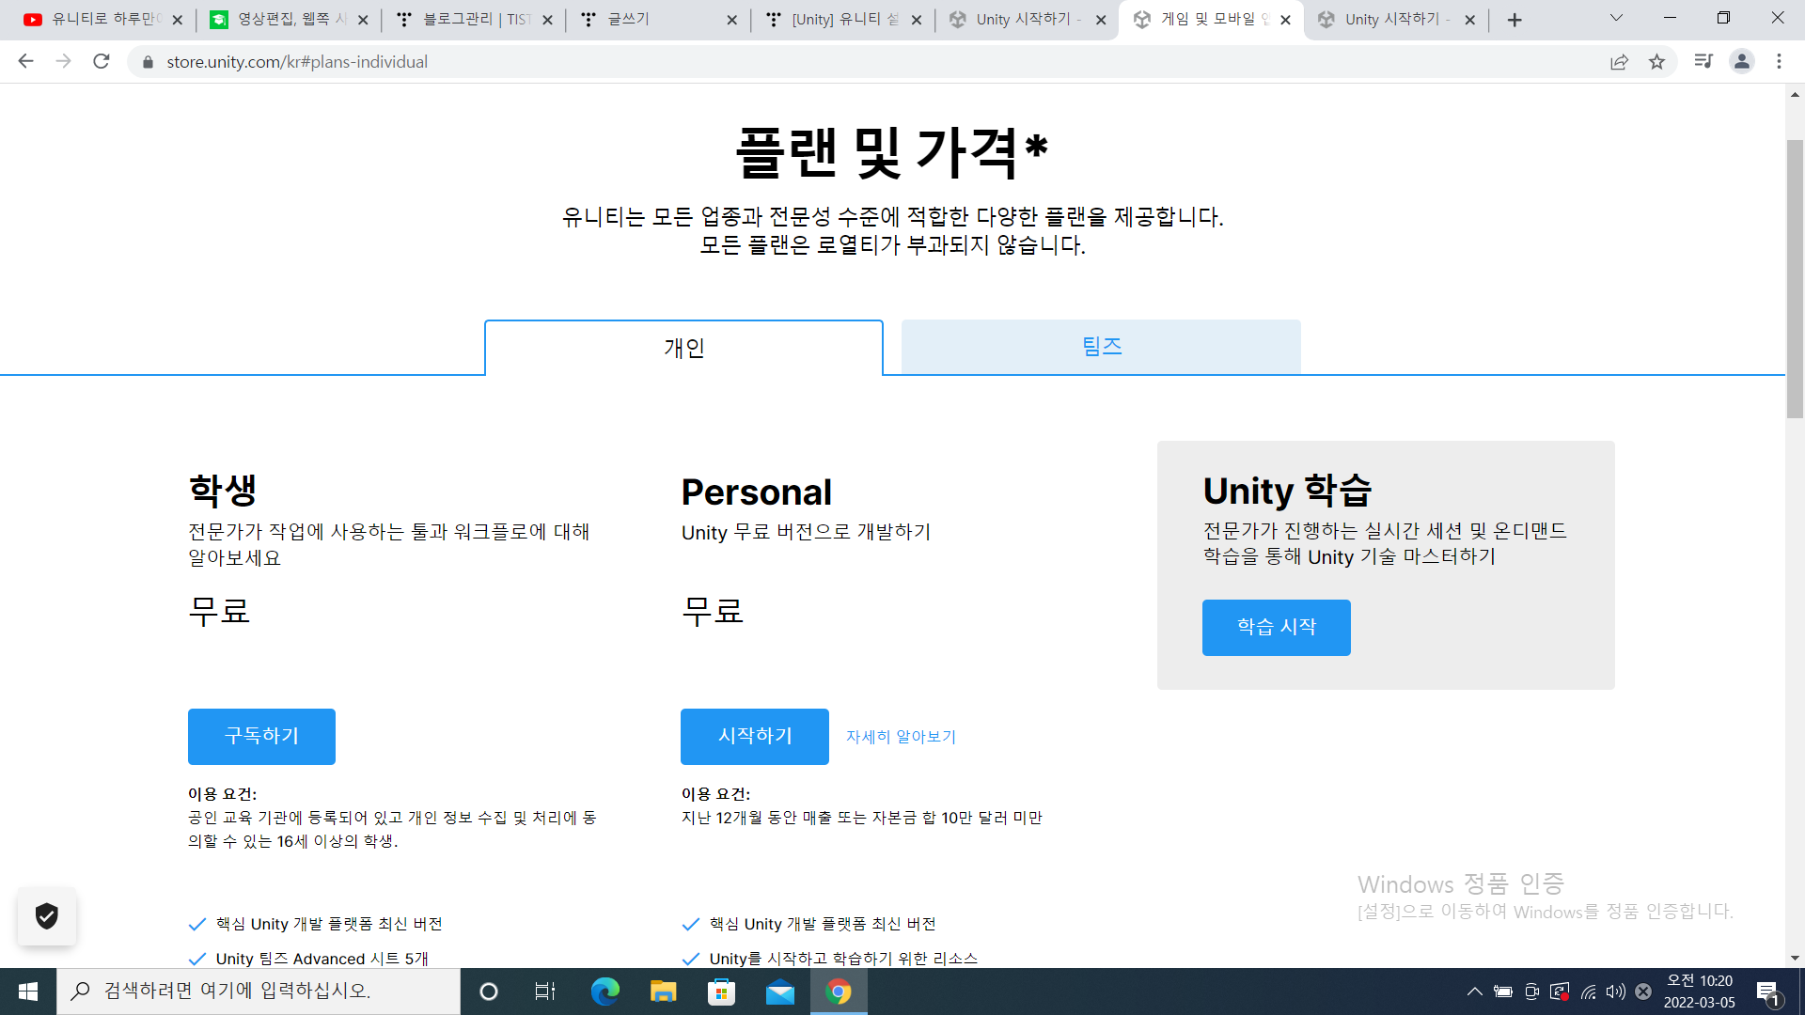Open the 자세히 알아보기 link
Screen dimensions: 1805x1015
tap(901, 737)
